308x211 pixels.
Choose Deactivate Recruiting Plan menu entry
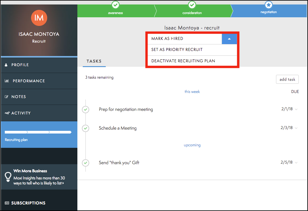(x=183, y=61)
